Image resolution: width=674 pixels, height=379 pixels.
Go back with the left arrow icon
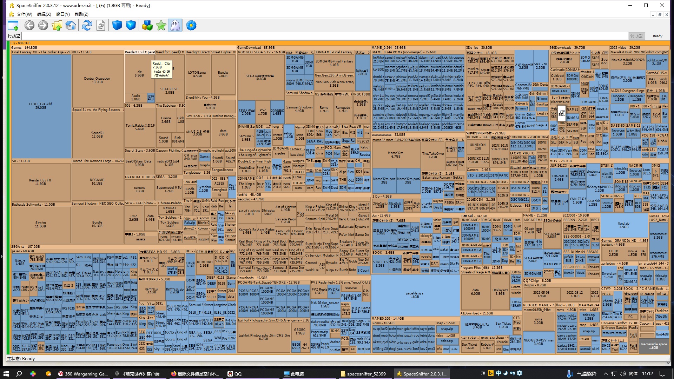coord(29,26)
